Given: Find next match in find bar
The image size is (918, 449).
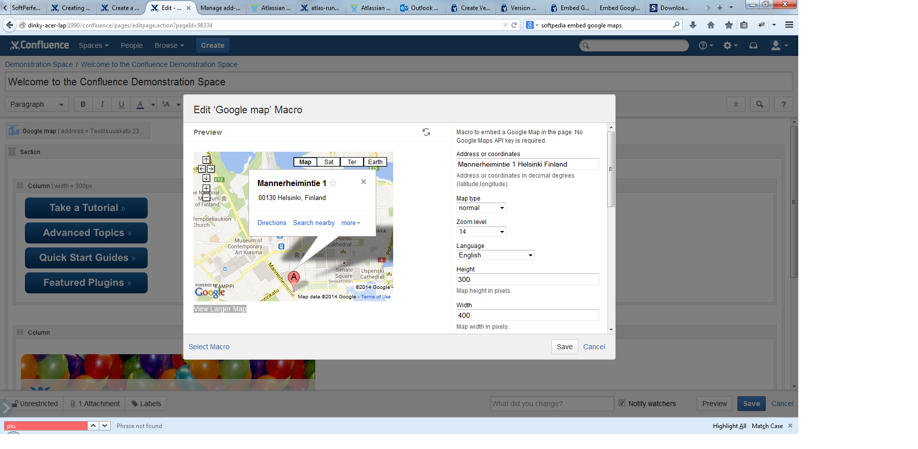Looking at the screenshot, I should pyautogui.click(x=105, y=426).
